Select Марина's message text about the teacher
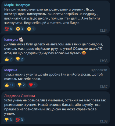 coord(53,77)
